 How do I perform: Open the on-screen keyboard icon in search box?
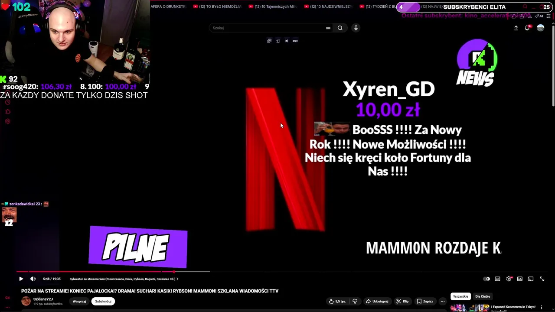(x=328, y=28)
